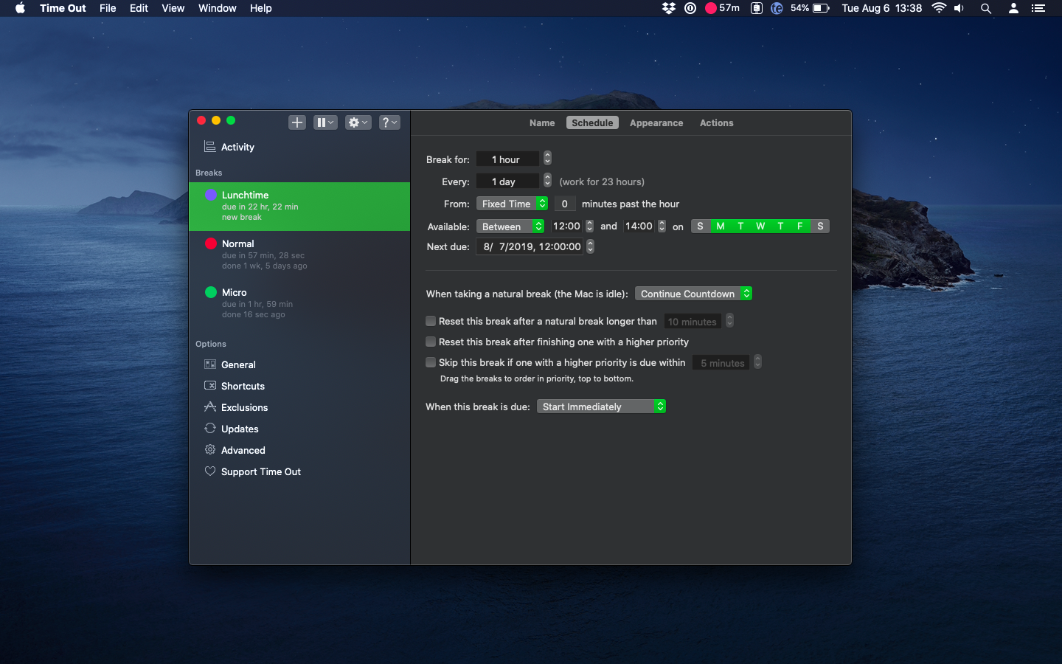Open Dropbox menu bar icon
This screenshot has height=664, width=1062.
[669, 8]
